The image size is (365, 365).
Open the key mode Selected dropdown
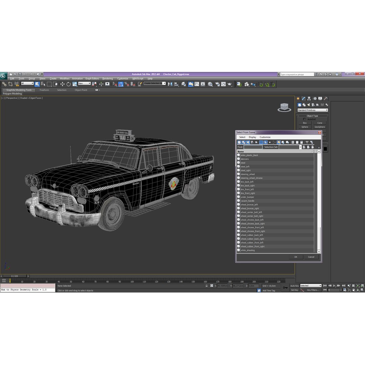pyautogui.click(x=311, y=286)
